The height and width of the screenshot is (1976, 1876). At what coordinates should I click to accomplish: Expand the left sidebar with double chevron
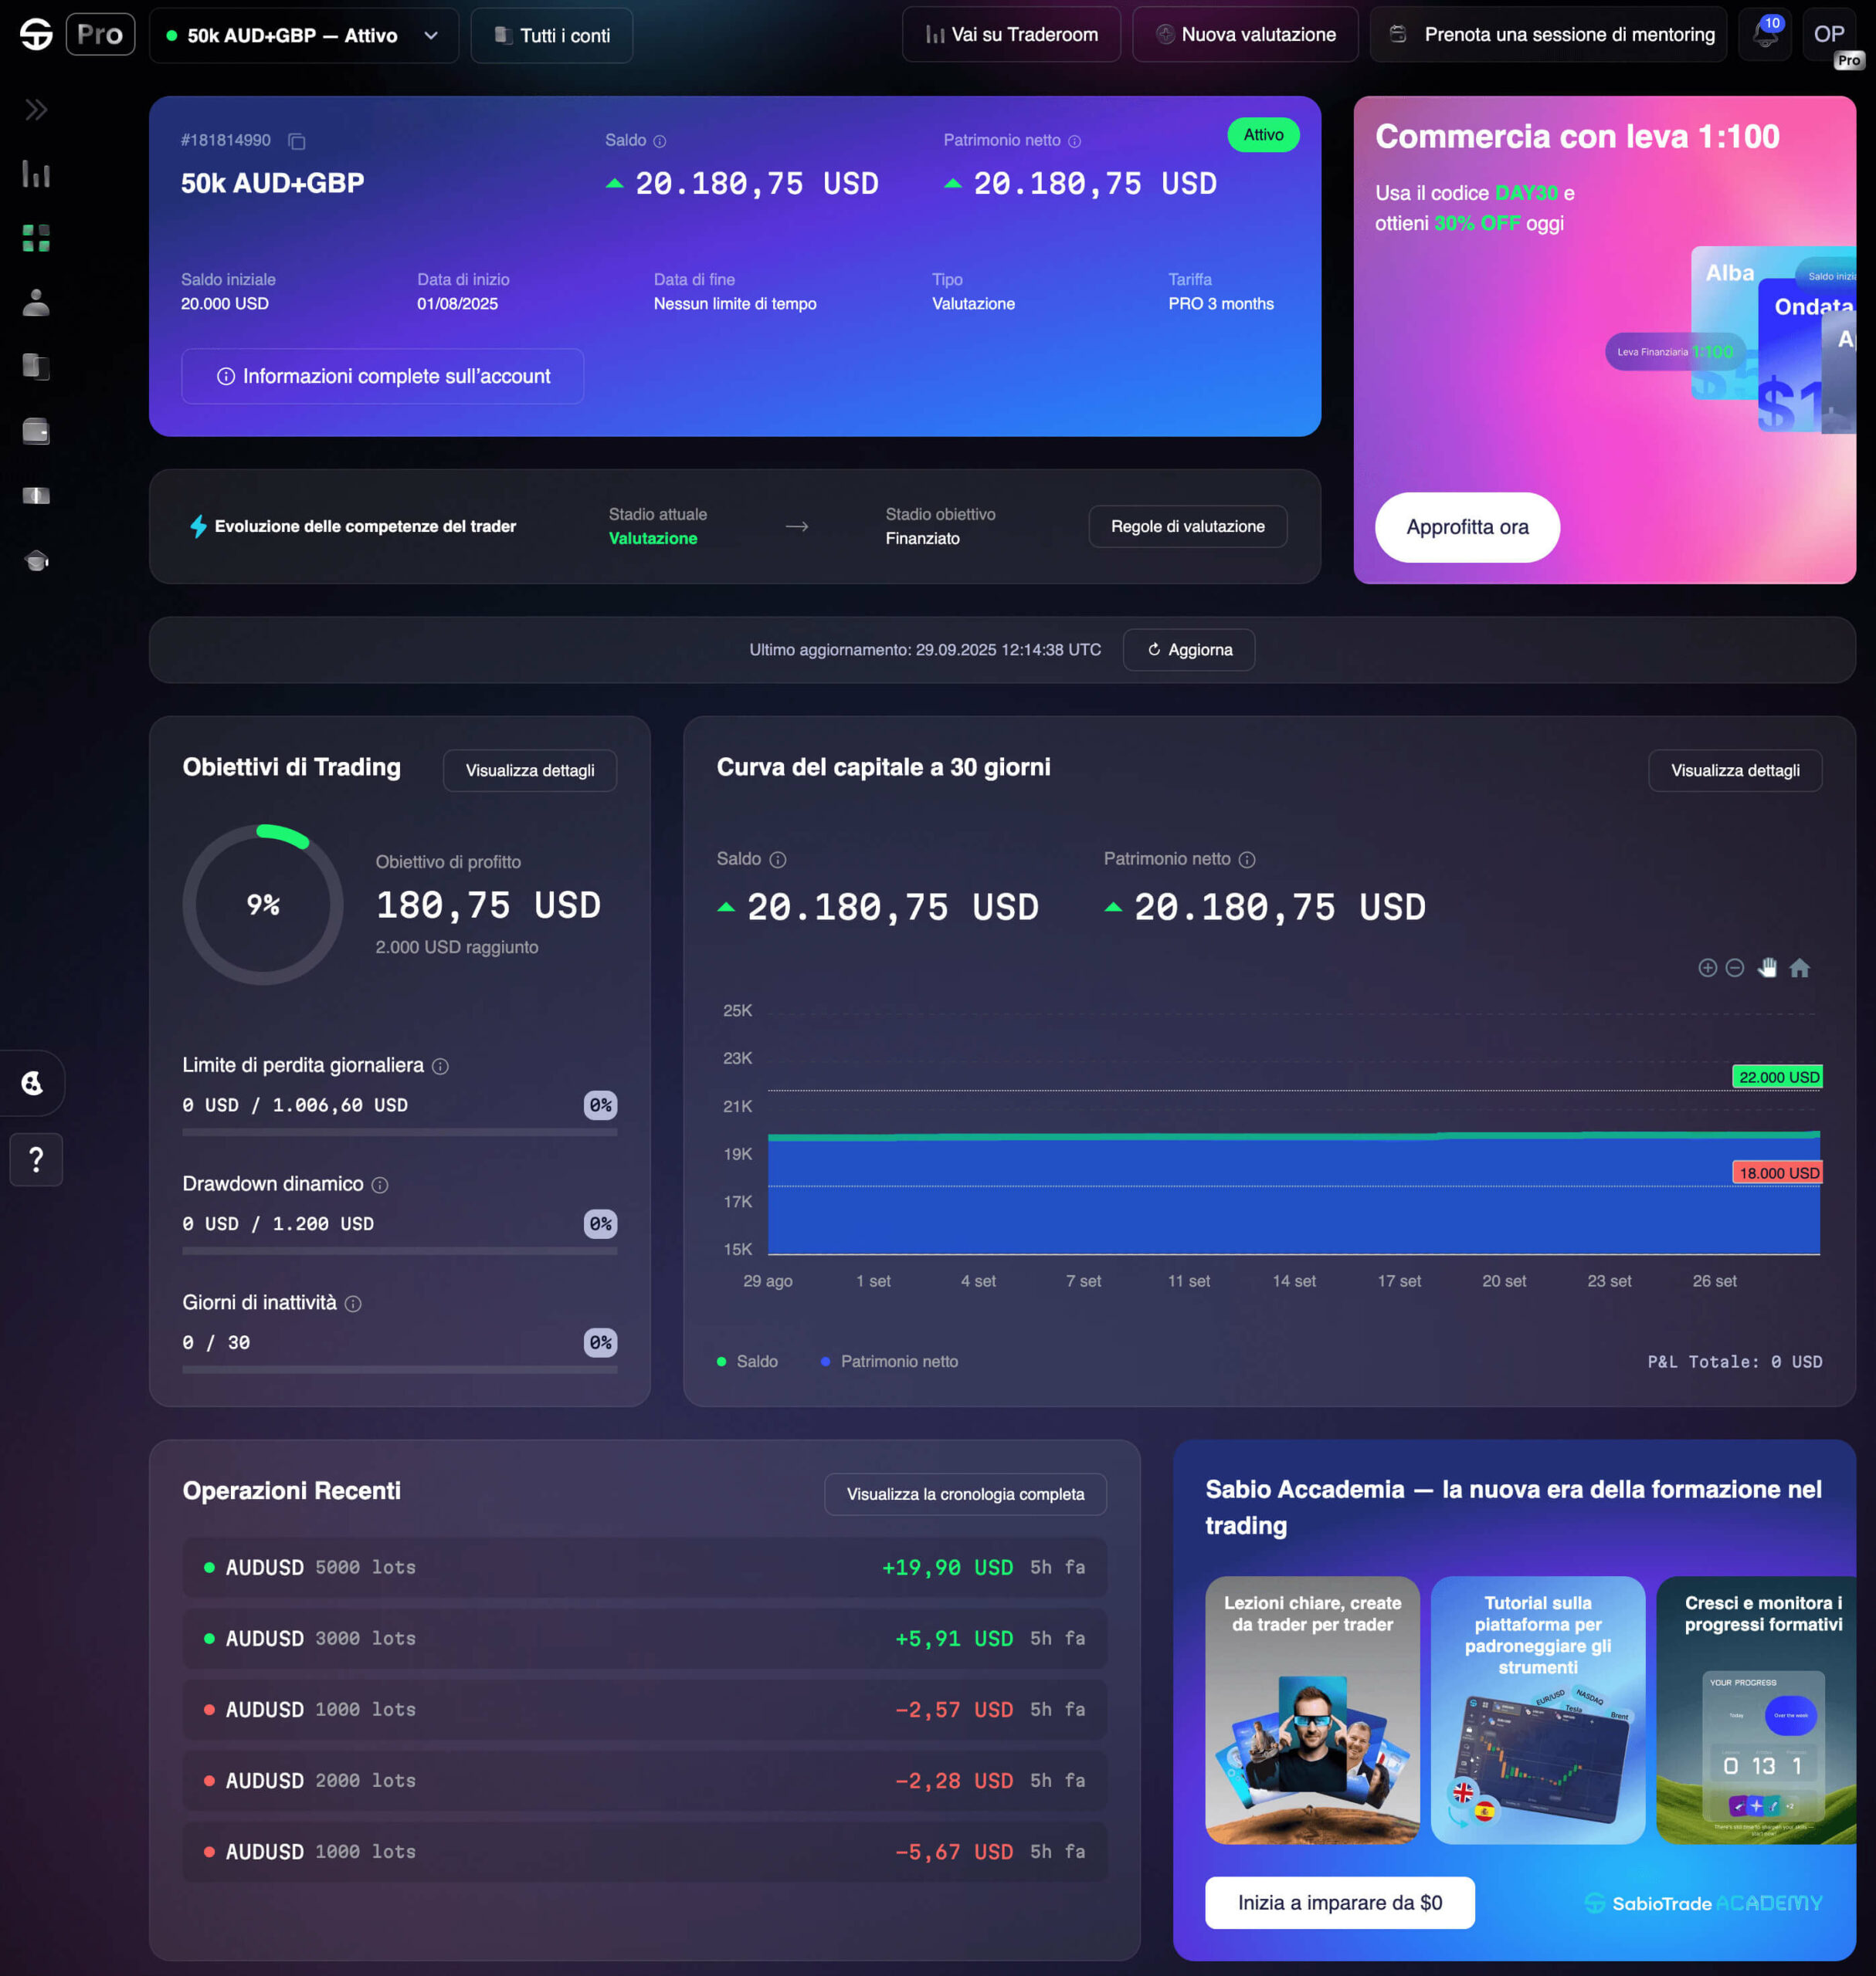point(36,110)
